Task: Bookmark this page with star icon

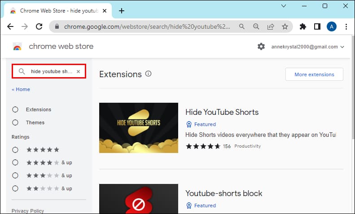Action: coord(285,26)
